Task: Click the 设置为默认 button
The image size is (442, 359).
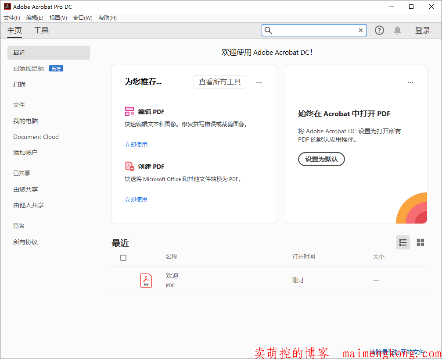Action: [x=321, y=159]
